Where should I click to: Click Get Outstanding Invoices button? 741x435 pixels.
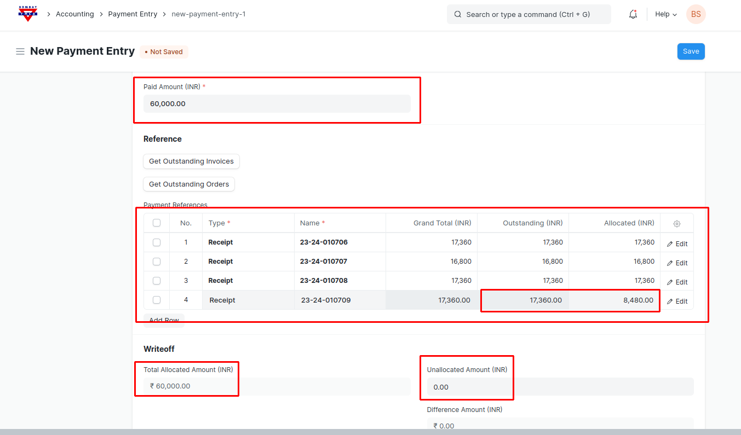(191, 161)
